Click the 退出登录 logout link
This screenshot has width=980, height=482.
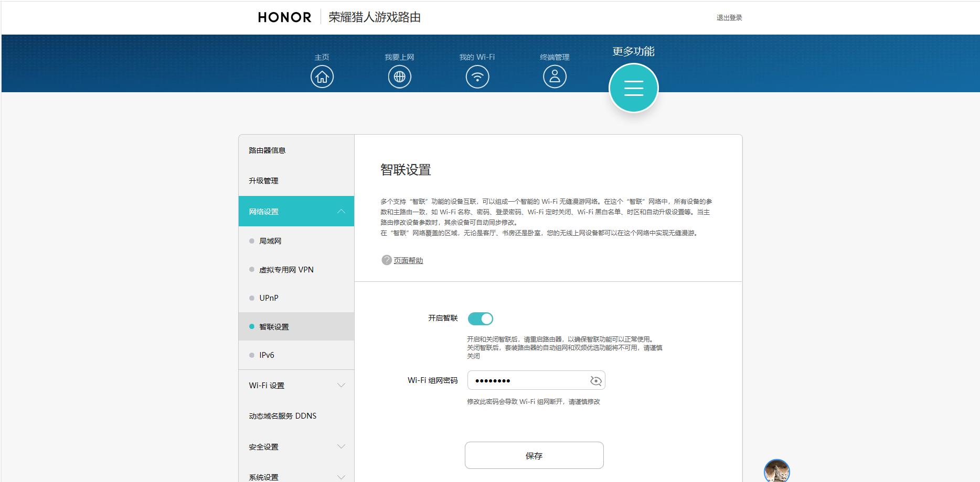click(x=729, y=17)
